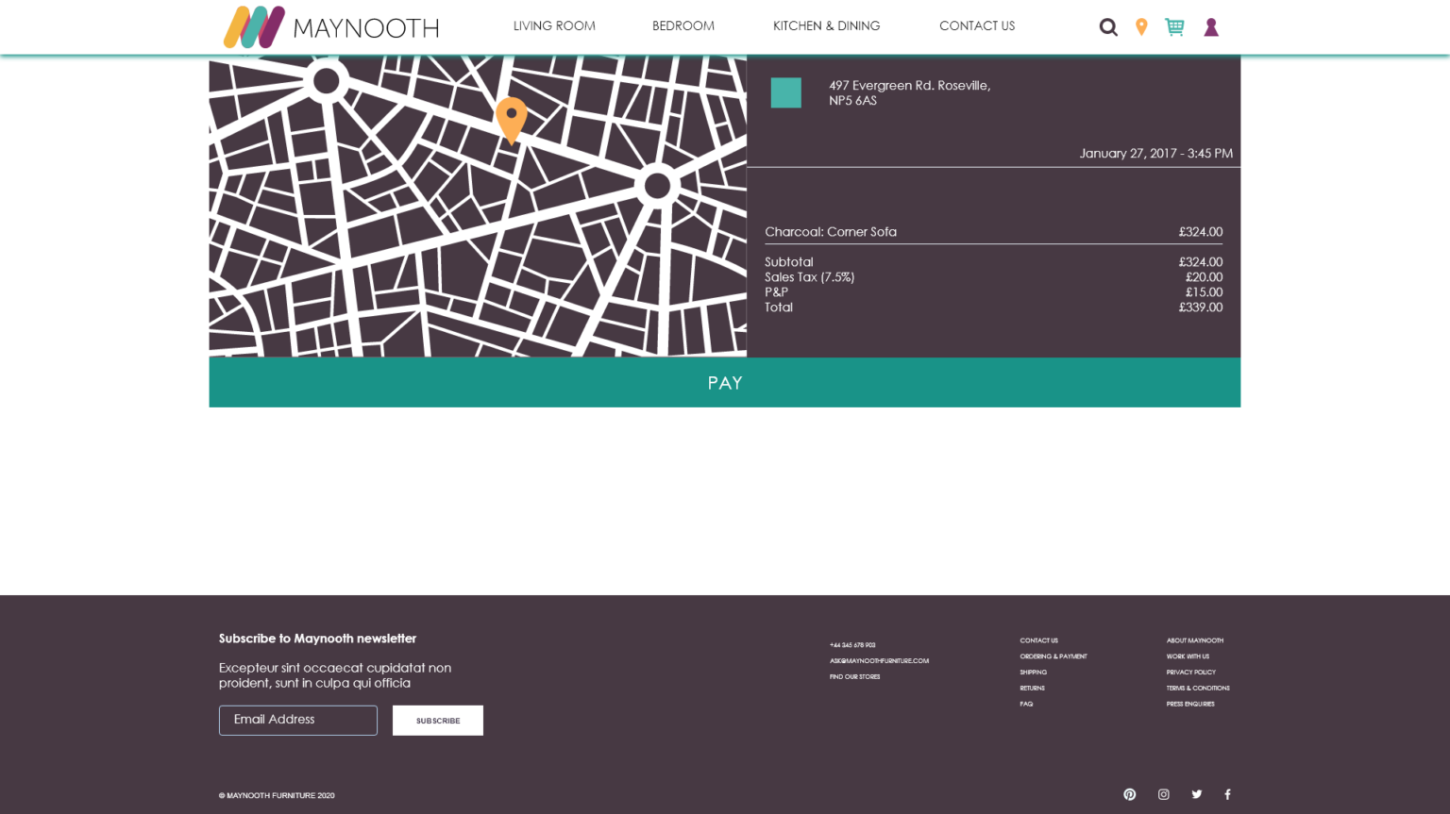Visit the Facebook page icon

click(1227, 794)
